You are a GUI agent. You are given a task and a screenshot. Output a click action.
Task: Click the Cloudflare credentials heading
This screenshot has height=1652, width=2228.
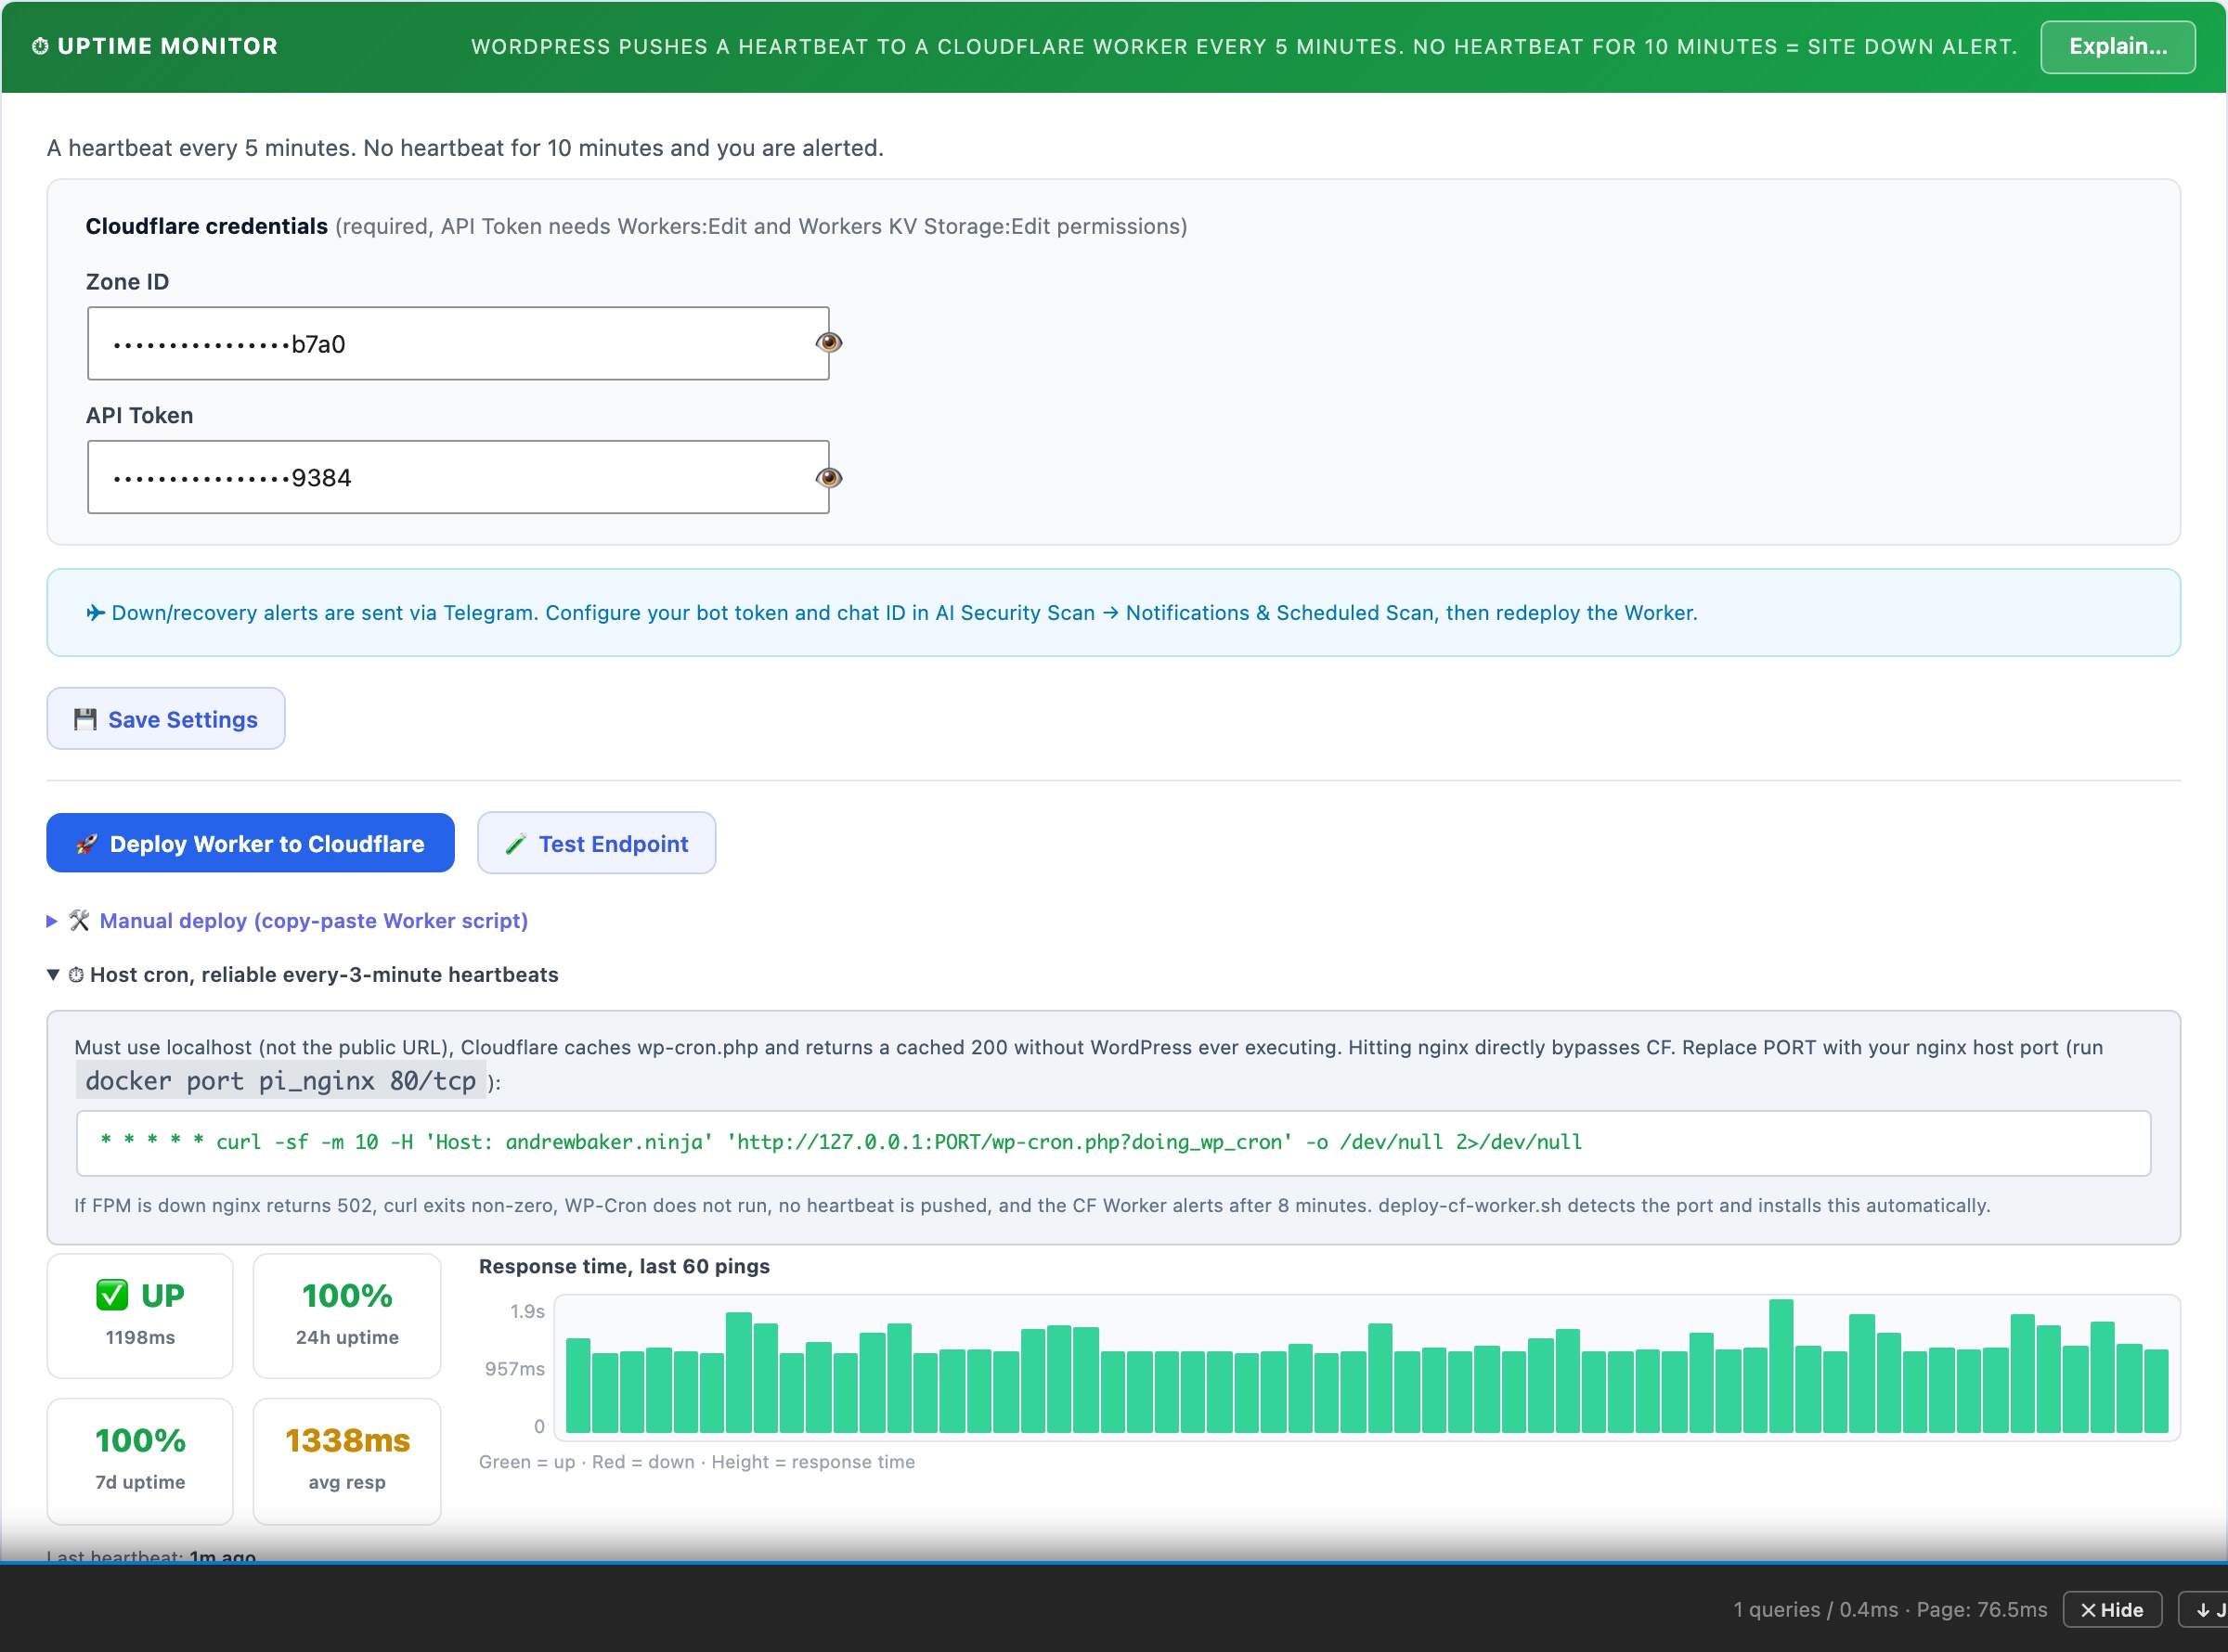click(207, 226)
